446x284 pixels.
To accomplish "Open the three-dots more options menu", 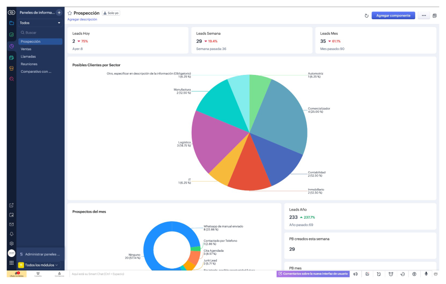I will pyautogui.click(x=423, y=16).
